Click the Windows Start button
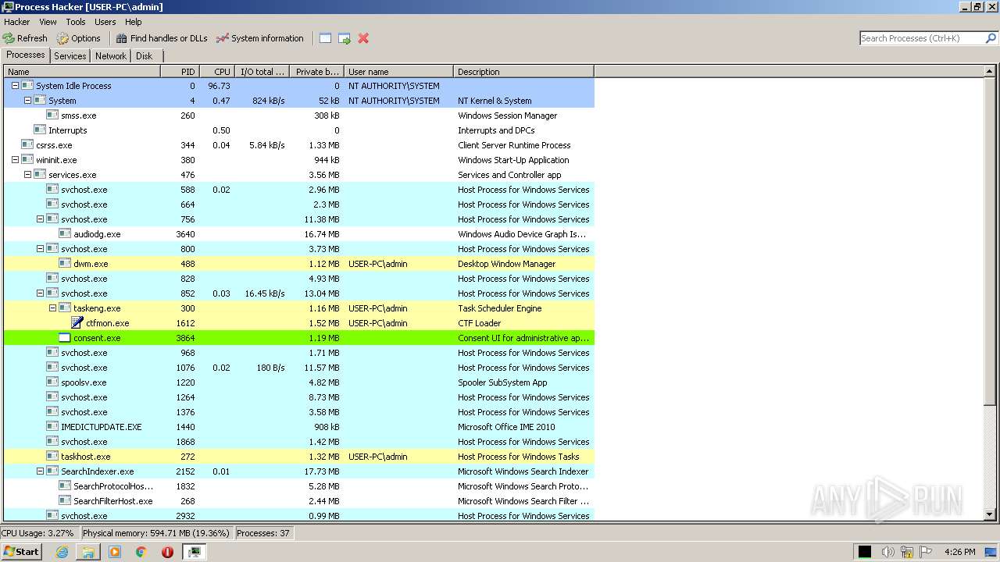This screenshot has height=562, width=1000. point(21,552)
